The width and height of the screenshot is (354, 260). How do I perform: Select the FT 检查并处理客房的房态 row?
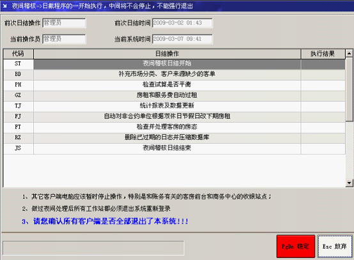click(174, 127)
